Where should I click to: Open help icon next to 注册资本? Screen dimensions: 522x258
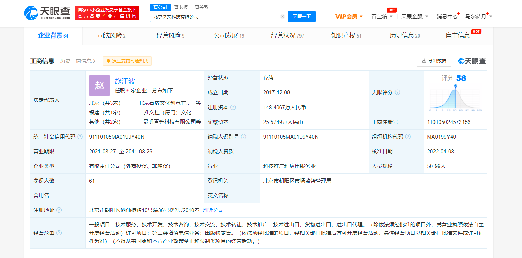(x=233, y=107)
